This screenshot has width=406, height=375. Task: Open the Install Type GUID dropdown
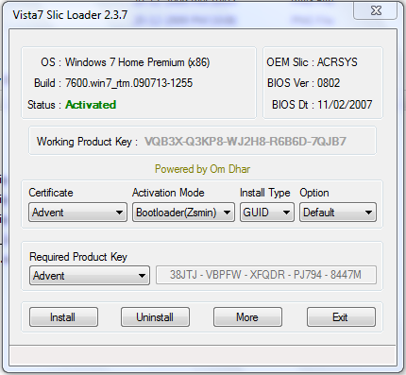point(267,213)
